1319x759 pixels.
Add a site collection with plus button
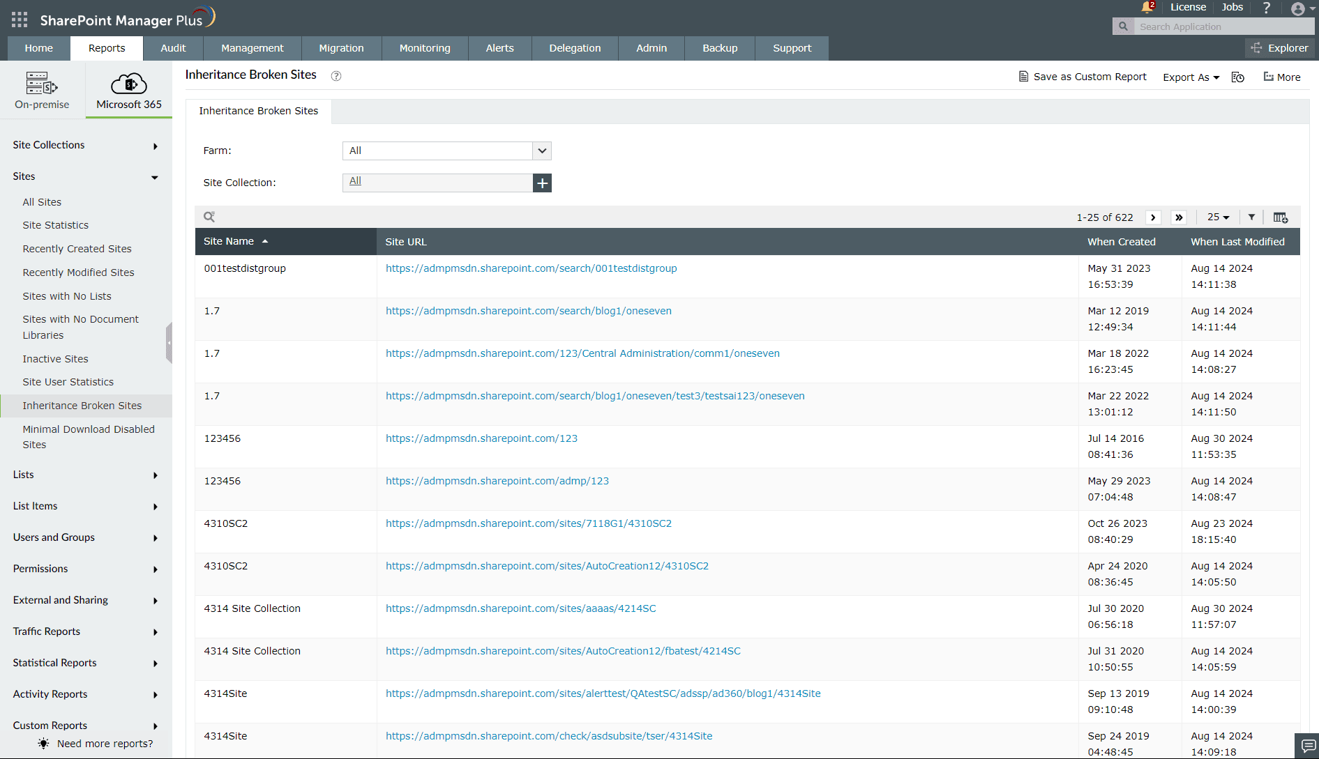click(x=542, y=183)
